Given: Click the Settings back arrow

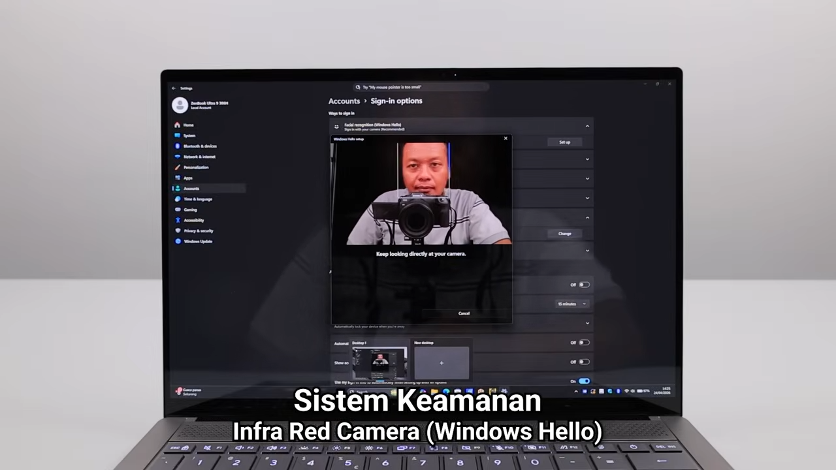Looking at the screenshot, I should coord(174,88).
